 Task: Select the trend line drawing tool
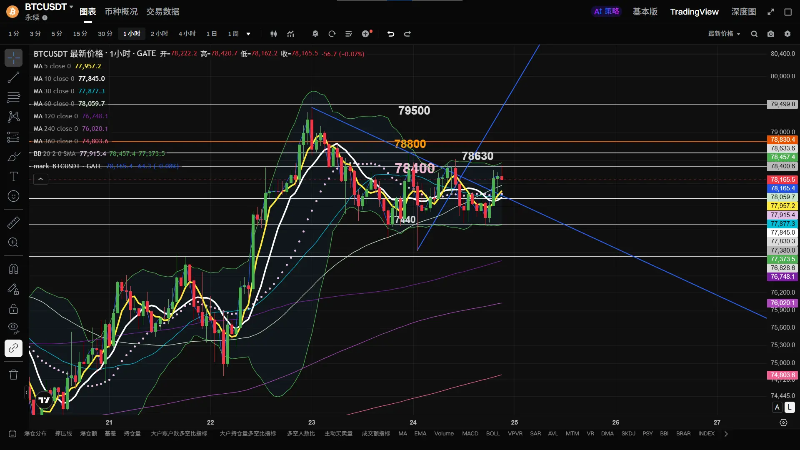(13, 77)
